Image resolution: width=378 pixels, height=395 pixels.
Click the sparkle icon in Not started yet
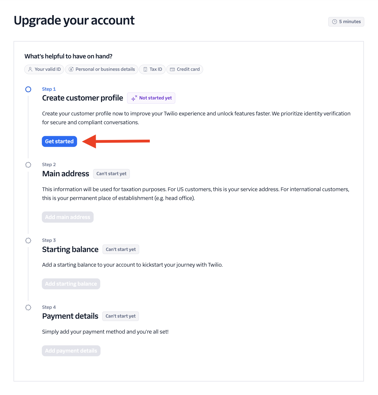[x=134, y=98]
